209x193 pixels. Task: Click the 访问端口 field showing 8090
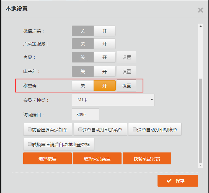click(x=86, y=114)
